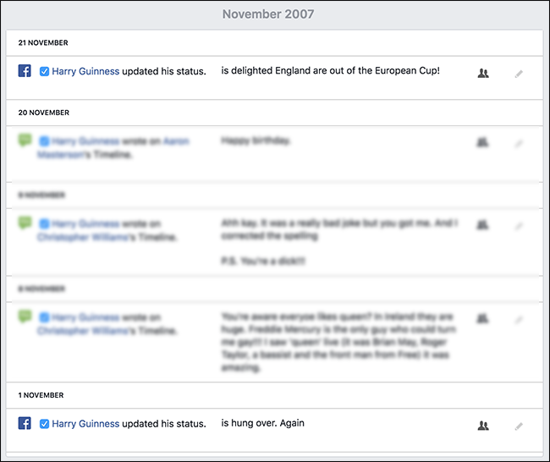Image resolution: width=550 pixels, height=462 pixels.
Task: Click the 'is hung over. Again' status text
Action: [262, 423]
